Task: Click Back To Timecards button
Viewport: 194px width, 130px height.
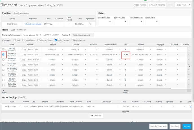Action: click(158, 126)
